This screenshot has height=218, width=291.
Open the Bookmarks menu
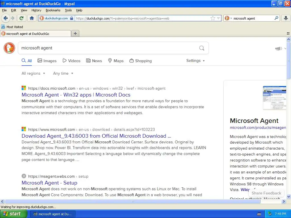tap(53, 10)
